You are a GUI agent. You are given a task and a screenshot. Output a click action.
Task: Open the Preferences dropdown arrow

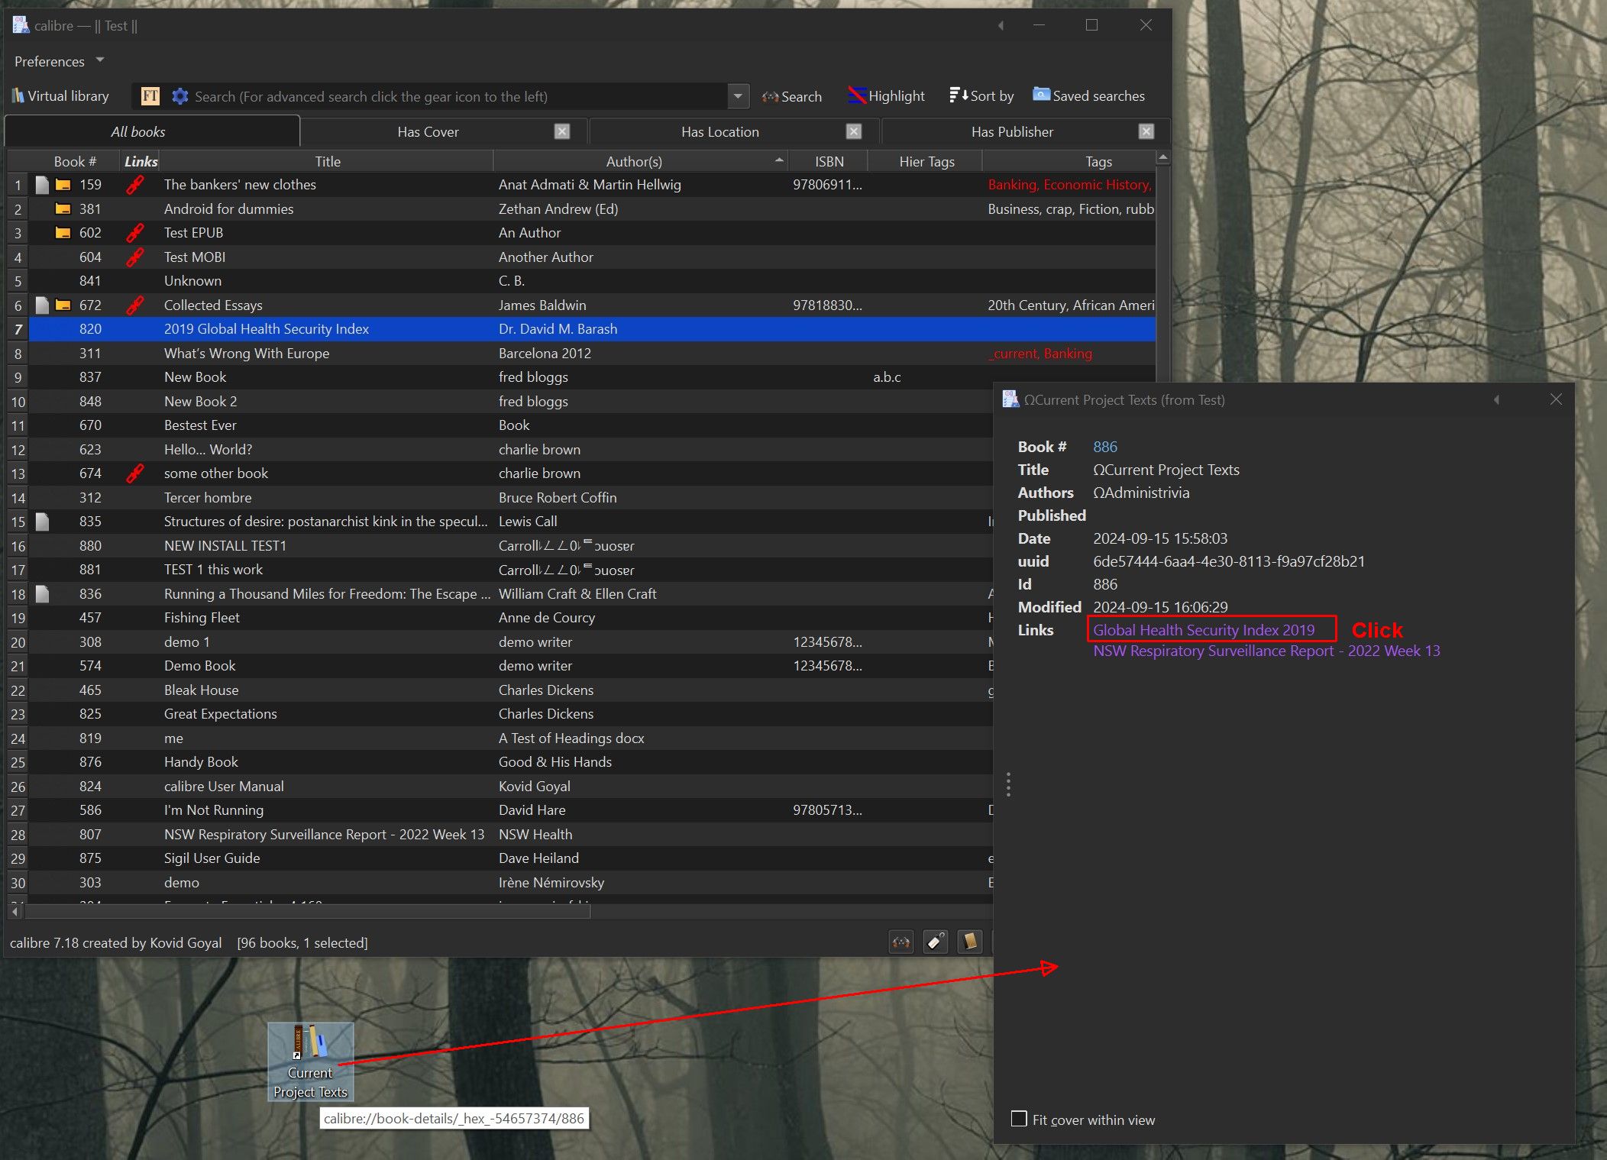click(x=100, y=60)
